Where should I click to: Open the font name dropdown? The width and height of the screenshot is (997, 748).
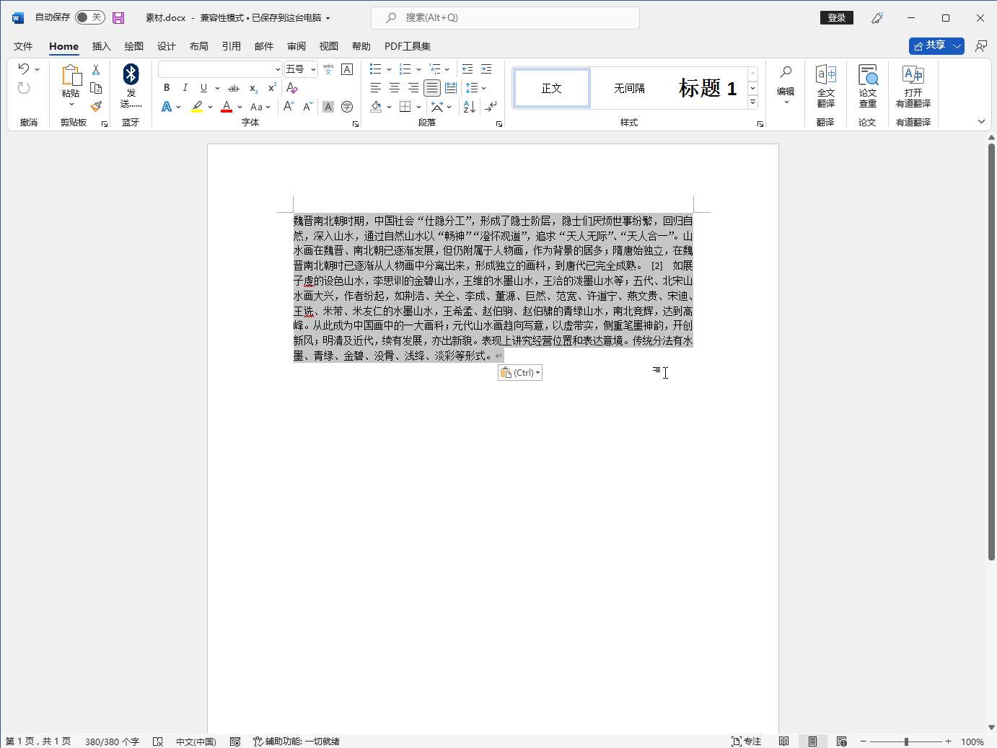[278, 69]
